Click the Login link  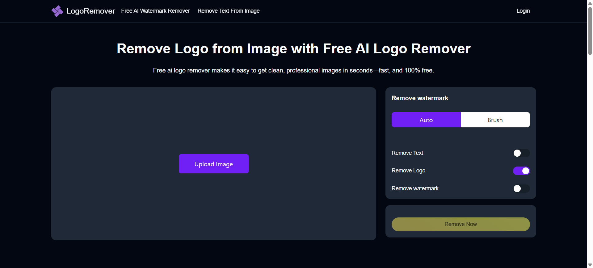tap(523, 11)
